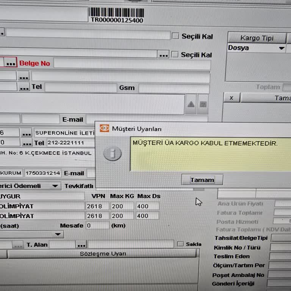
Task: Click the ellipsis button after T. Alan
Action: tap(81, 245)
